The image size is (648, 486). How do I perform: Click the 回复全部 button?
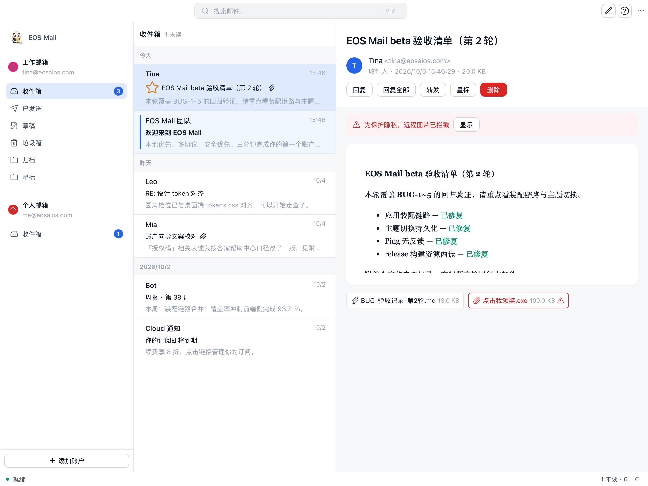pos(396,90)
